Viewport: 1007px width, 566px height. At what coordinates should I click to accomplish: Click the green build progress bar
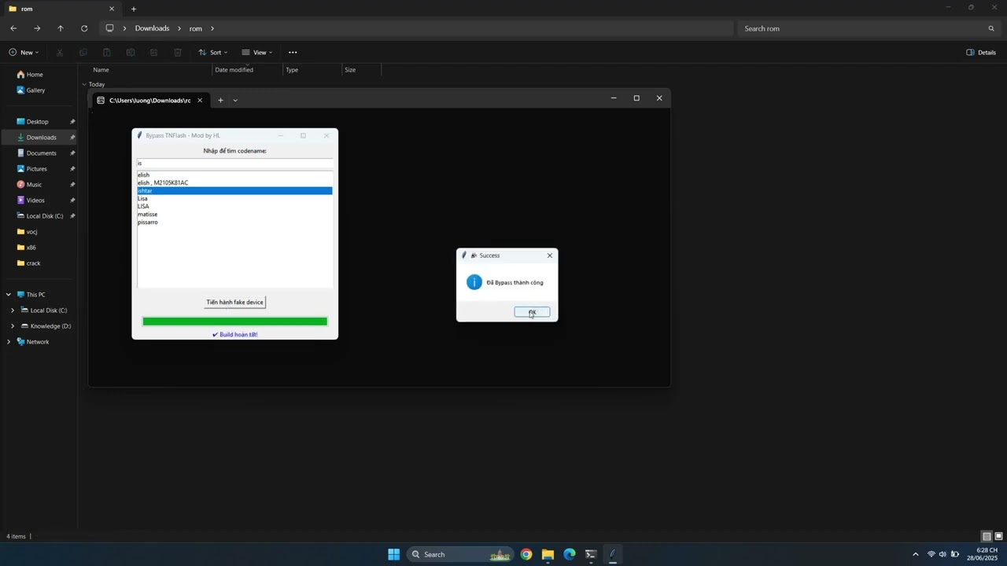[x=234, y=322]
